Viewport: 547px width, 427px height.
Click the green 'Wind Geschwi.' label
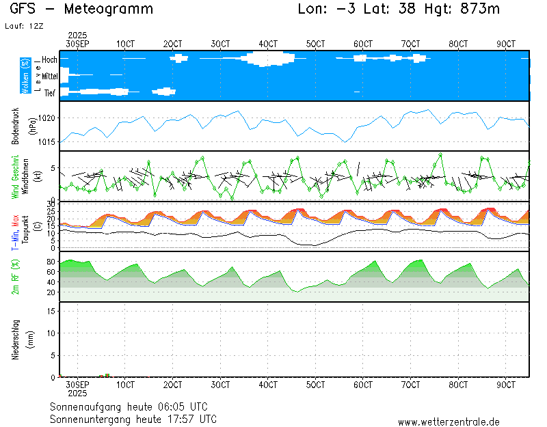(x=15, y=176)
